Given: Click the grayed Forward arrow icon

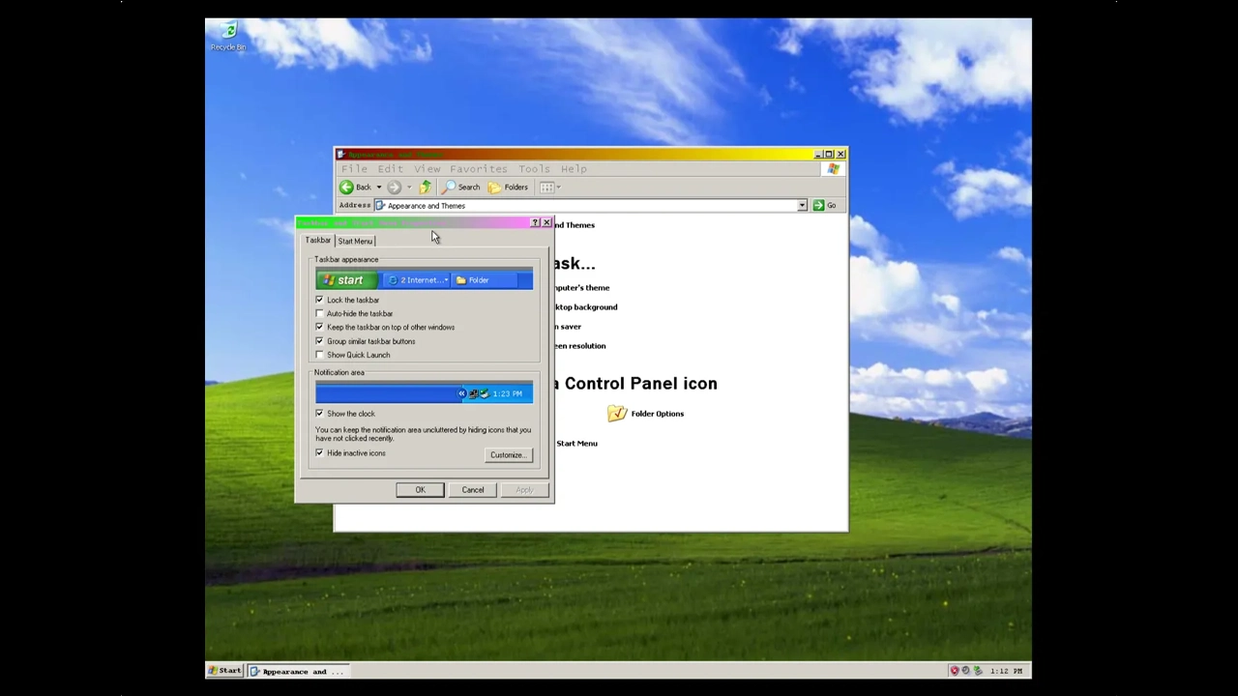Looking at the screenshot, I should click(x=394, y=187).
